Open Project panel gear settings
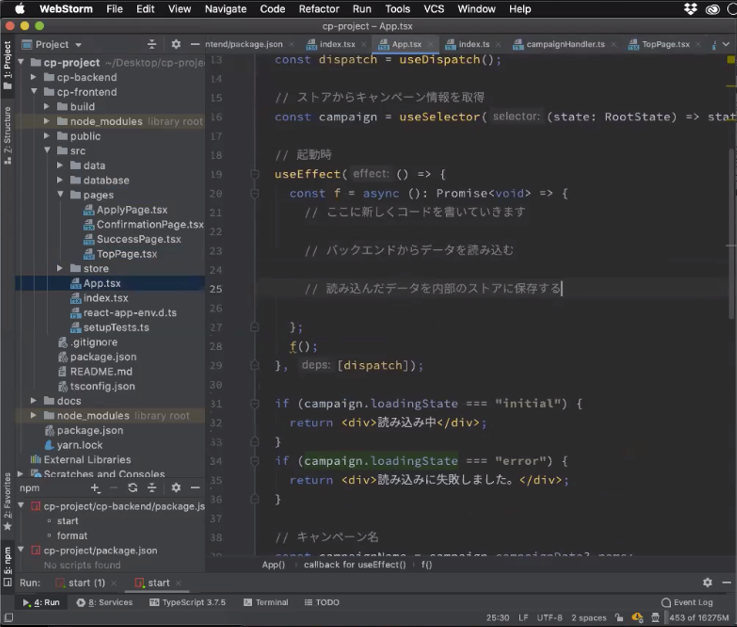Image resolution: width=737 pixels, height=627 pixels. click(176, 45)
